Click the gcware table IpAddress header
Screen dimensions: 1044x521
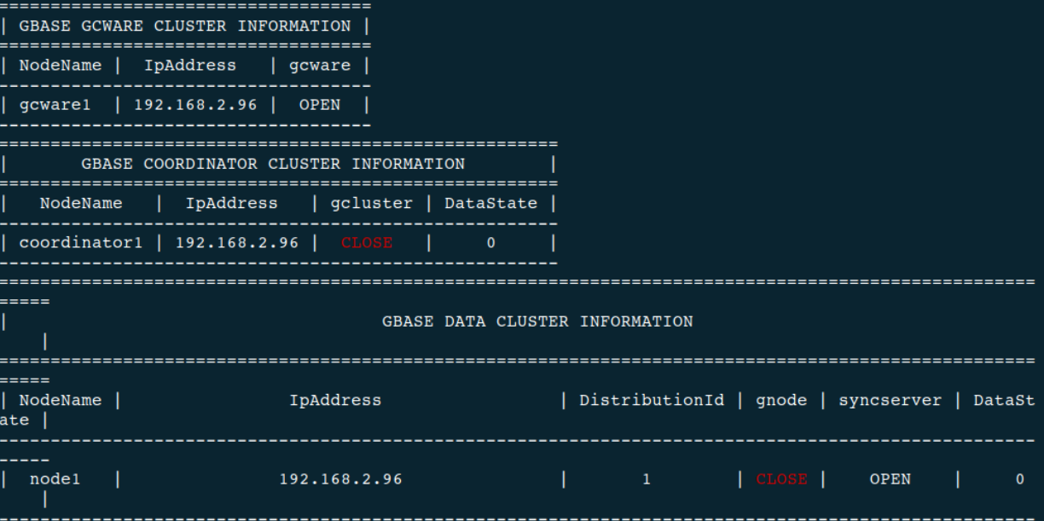click(190, 65)
